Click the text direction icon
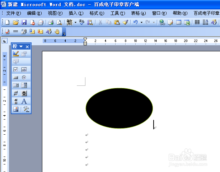 pos(205,22)
